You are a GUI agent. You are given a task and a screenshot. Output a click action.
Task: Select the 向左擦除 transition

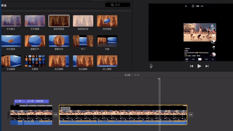(59, 61)
